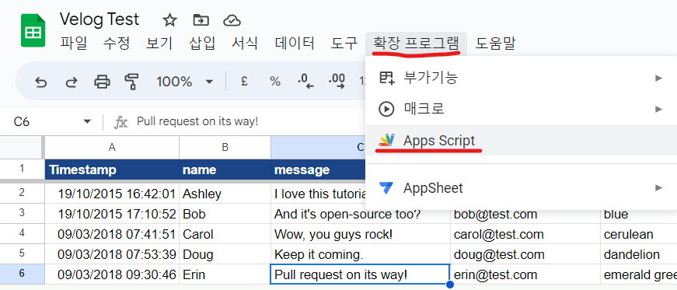Open the 보기 menu
Viewport: 677px width, 290px height.
point(159,44)
